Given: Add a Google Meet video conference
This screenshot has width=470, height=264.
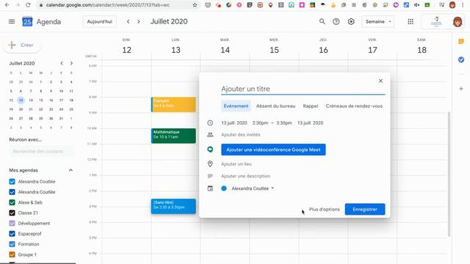Looking at the screenshot, I should click(x=273, y=150).
